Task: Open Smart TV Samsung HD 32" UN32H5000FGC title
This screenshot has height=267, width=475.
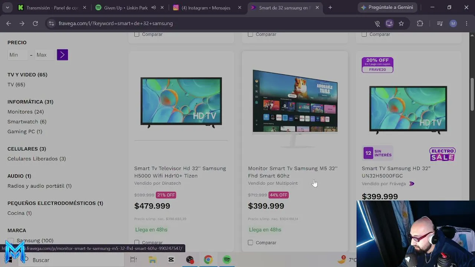Action: pyautogui.click(x=396, y=172)
